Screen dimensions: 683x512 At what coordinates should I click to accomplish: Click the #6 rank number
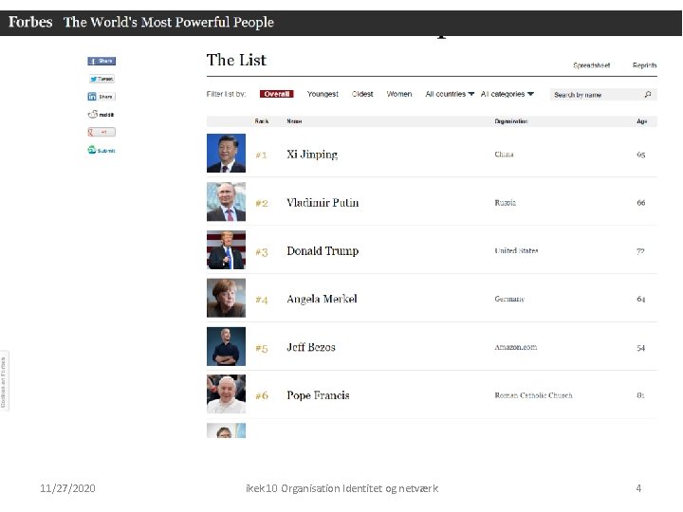click(x=262, y=395)
